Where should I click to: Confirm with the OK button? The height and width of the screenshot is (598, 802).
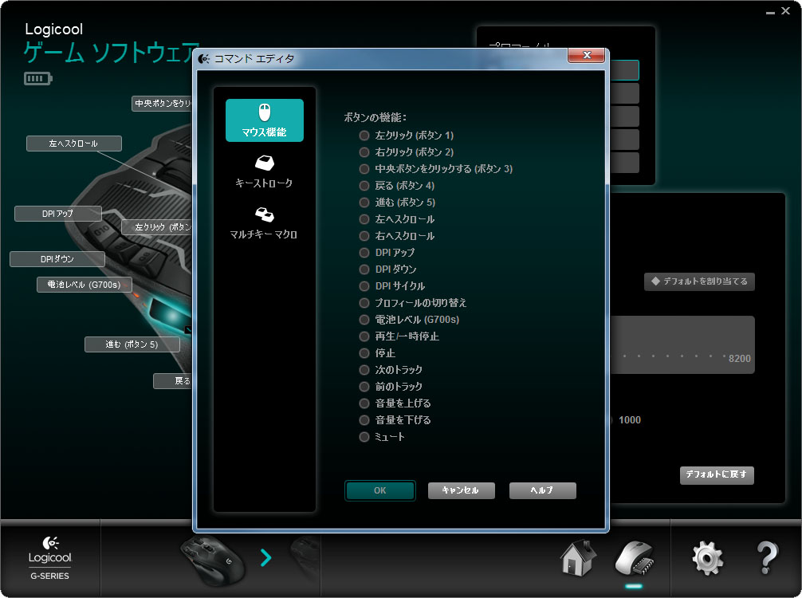tap(380, 490)
